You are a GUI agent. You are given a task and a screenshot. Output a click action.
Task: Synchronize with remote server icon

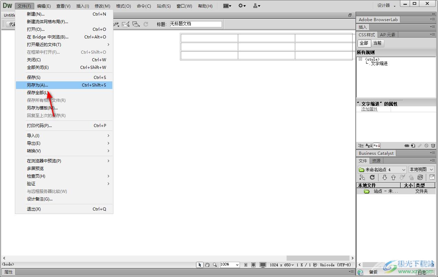[420, 177]
